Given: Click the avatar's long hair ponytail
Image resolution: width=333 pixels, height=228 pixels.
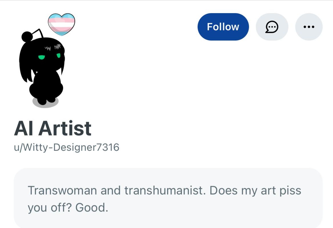Looking at the screenshot, I should pyautogui.click(x=25, y=64).
